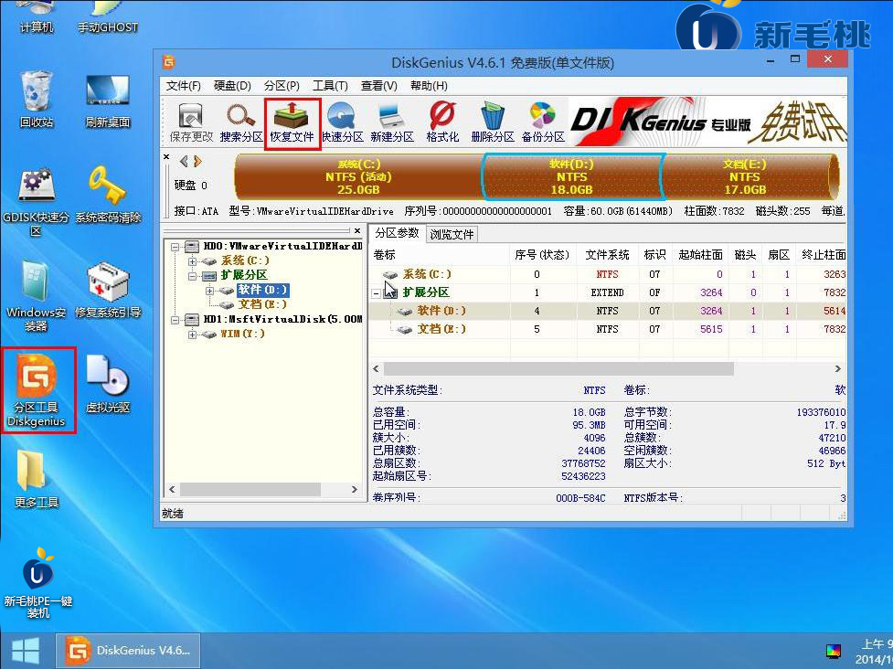Close the disk map panel with small x
The height and width of the screenshot is (669, 893).
tap(166, 156)
